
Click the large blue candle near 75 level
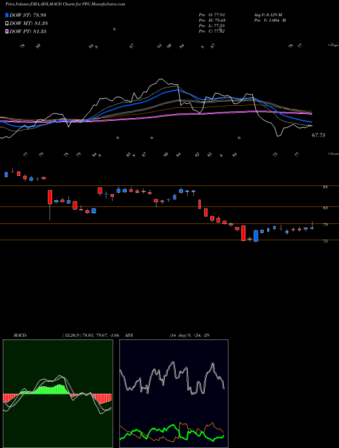[256, 236]
